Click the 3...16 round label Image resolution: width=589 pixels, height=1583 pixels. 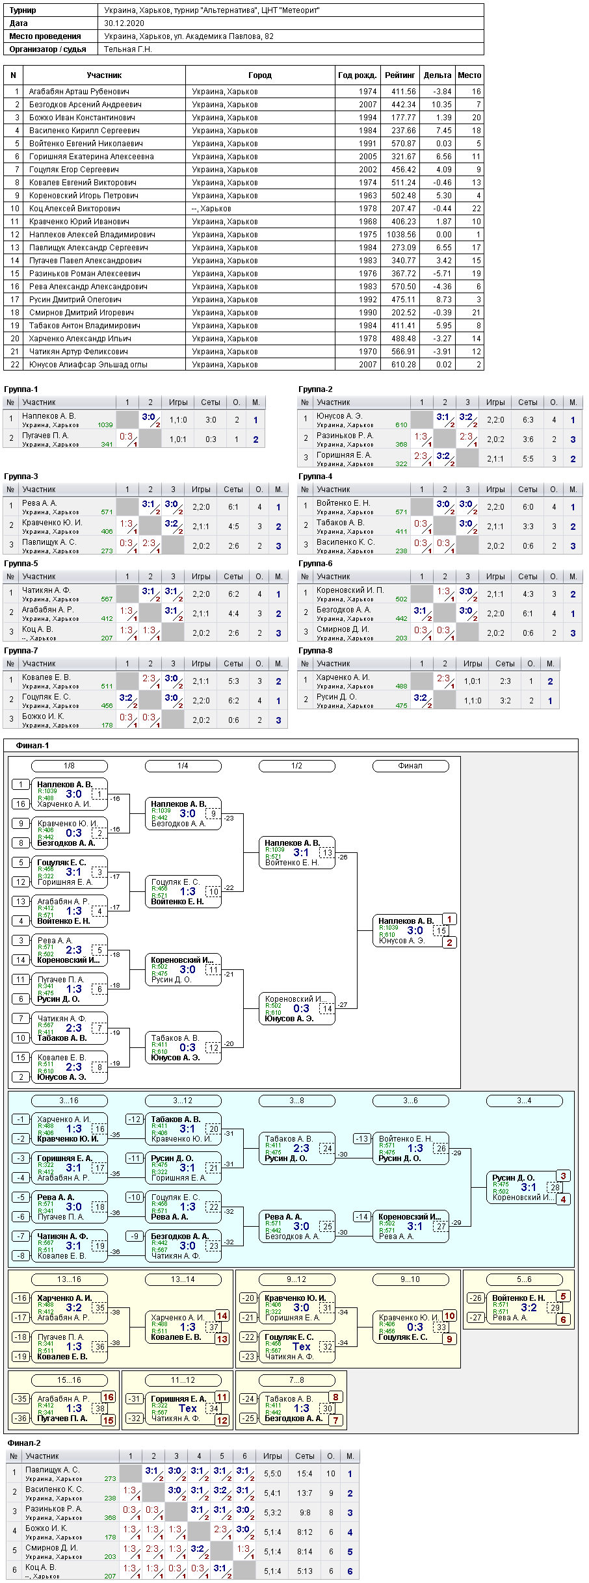click(x=70, y=1101)
